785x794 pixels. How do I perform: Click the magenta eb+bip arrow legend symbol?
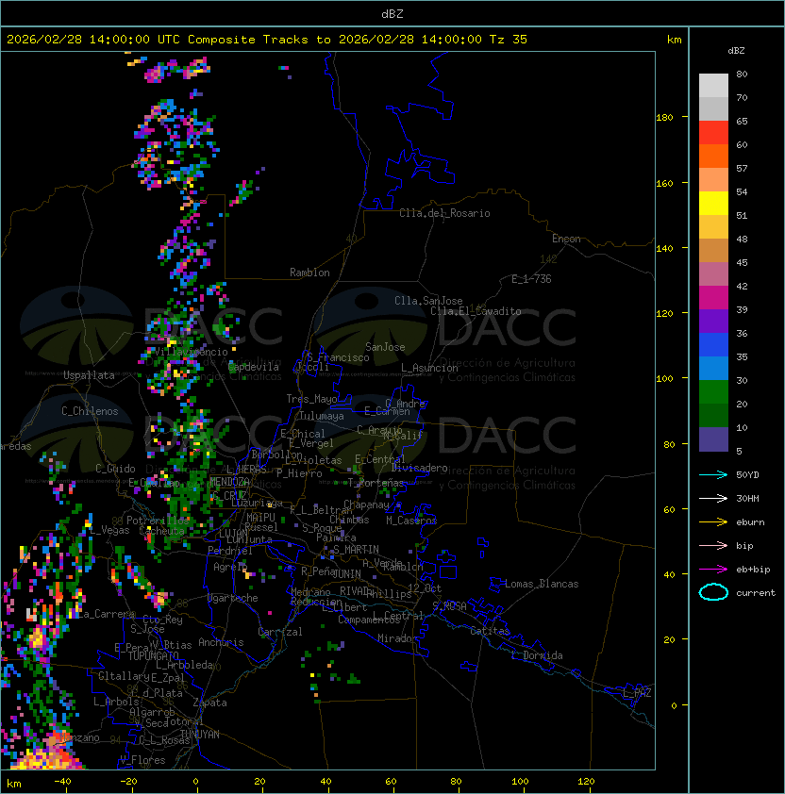(713, 570)
